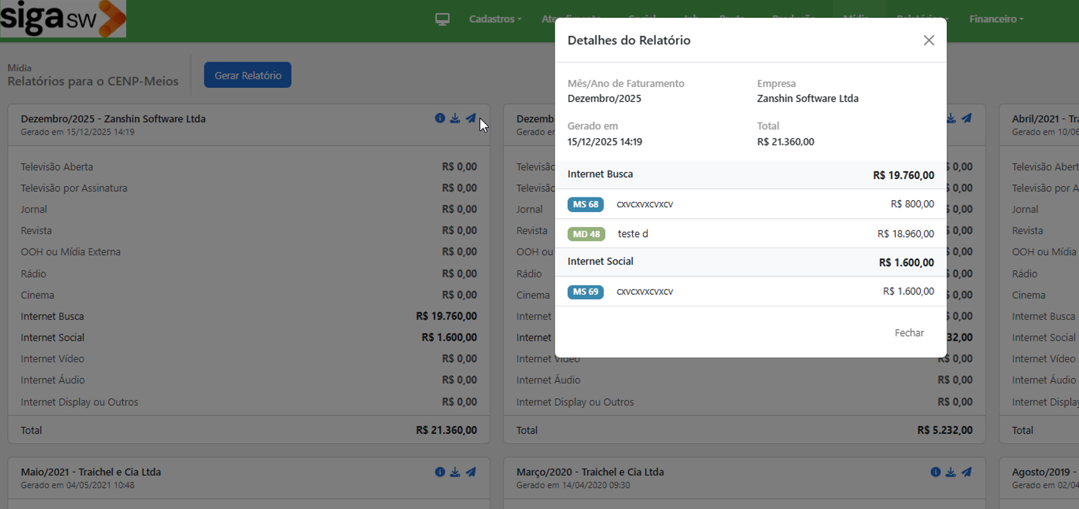Open info icon on Maio/2021 Traichel report
Viewport: 1079px width, 509px height.
(x=440, y=472)
